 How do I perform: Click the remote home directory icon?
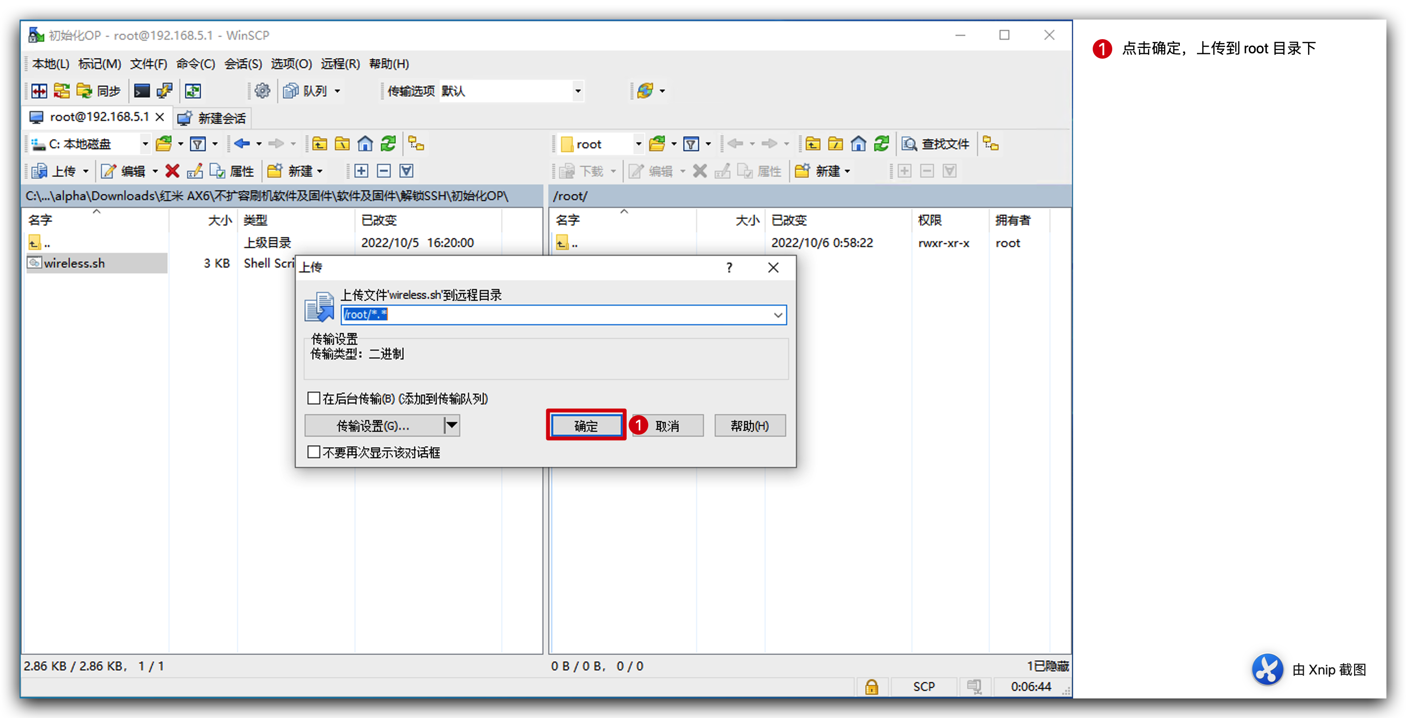coord(859,144)
